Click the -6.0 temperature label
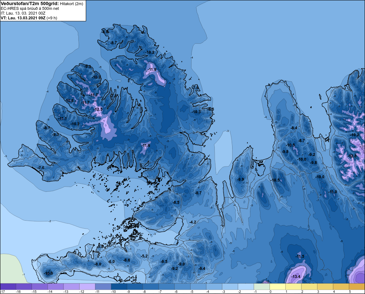Image resolution: width=365 pixels, height=294 pixels. click(x=111, y=261)
